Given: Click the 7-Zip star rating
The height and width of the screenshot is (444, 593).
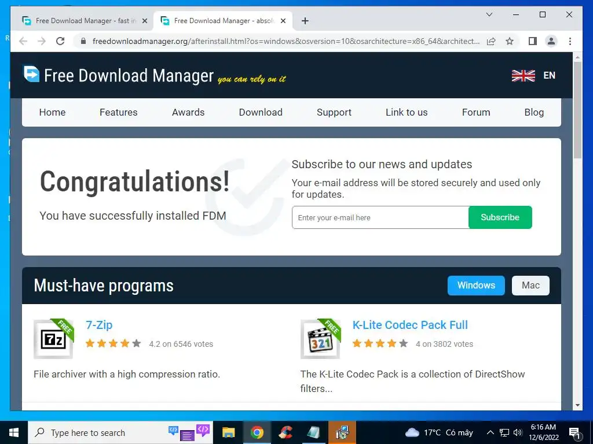Looking at the screenshot, I should click(113, 343).
